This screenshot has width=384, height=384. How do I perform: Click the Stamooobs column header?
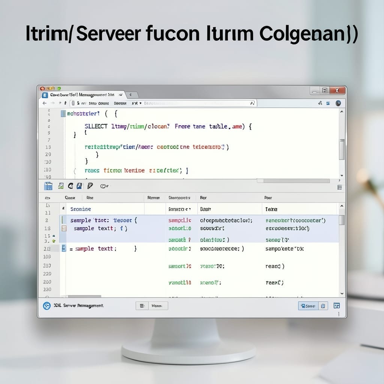[179, 198]
